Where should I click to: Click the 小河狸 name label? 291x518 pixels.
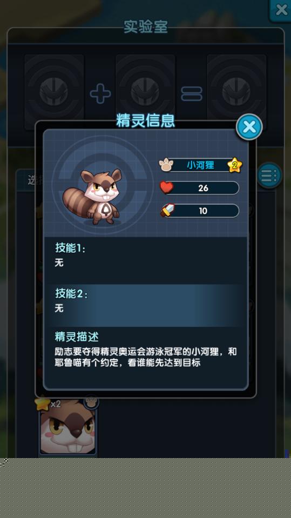click(x=200, y=165)
